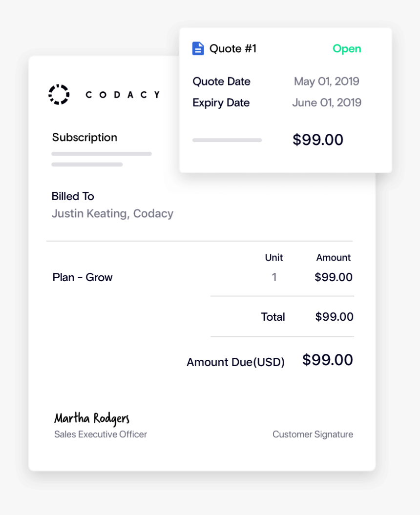Click the Amount Due(USD) value
The image size is (420, 515).
327,360
